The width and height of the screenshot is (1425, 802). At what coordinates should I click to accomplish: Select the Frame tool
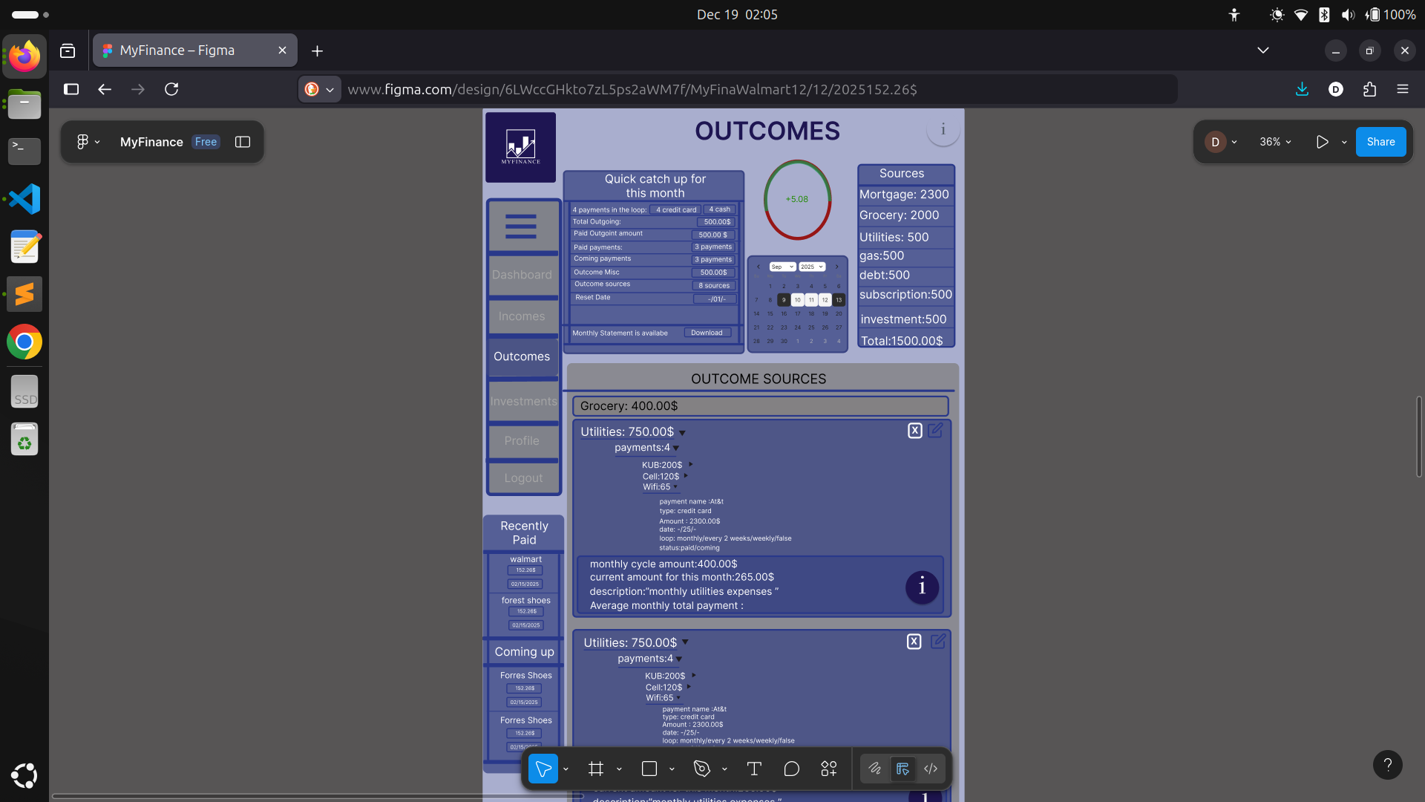point(595,769)
